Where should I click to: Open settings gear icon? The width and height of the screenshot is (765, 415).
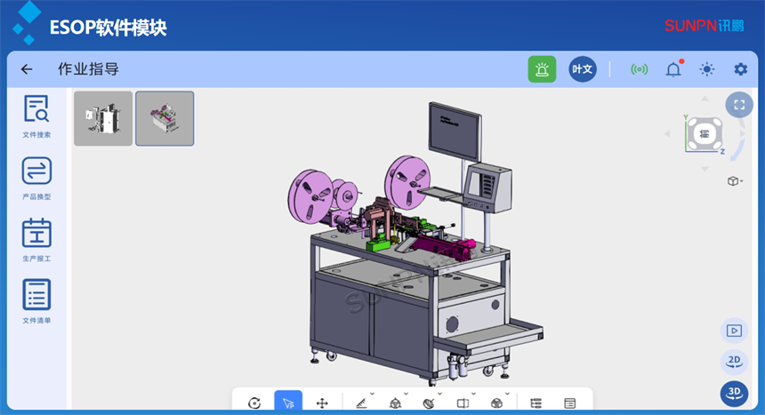click(740, 69)
